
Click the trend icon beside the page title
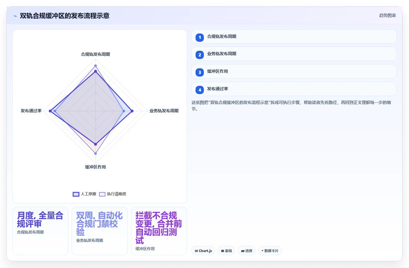pyautogui.click(x=15, y=16)
